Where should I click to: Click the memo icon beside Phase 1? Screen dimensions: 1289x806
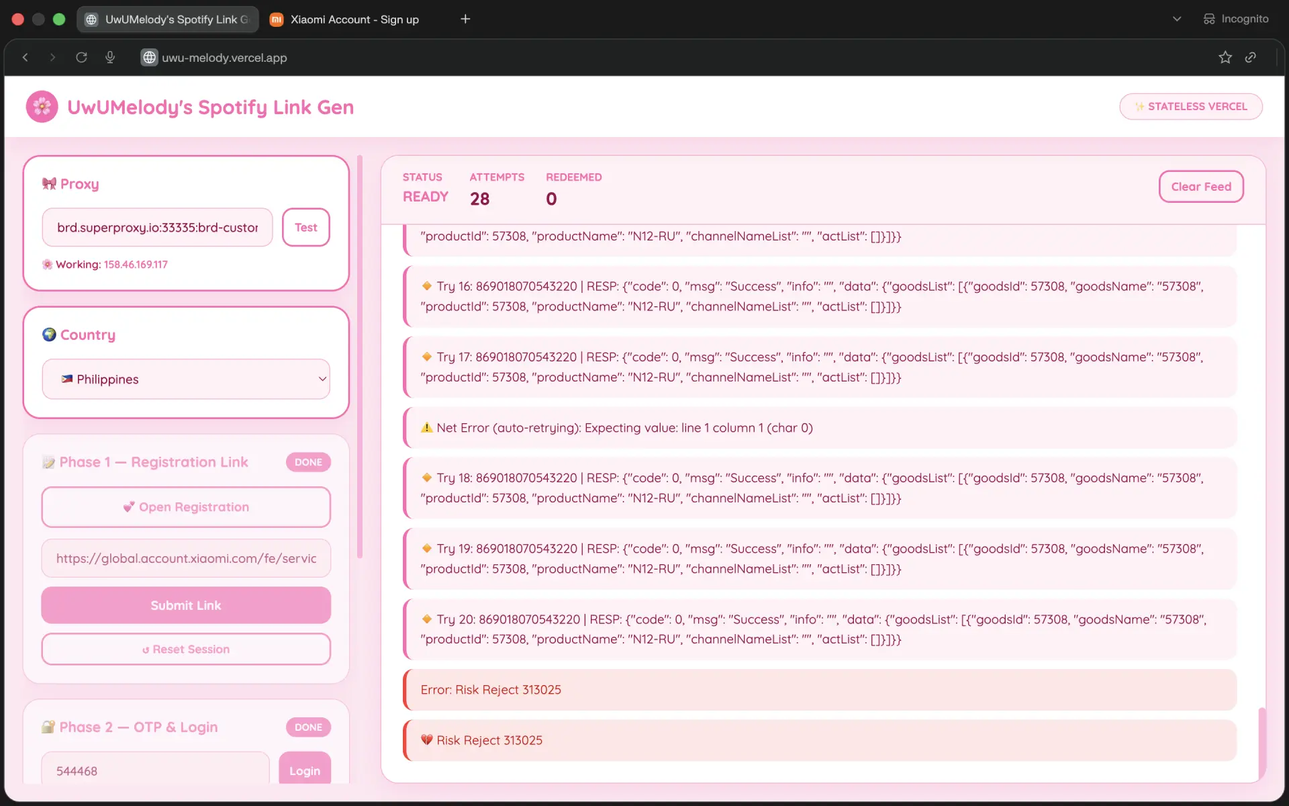click(x=48, y=462)
